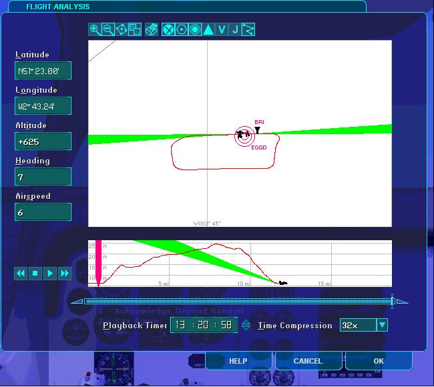
Task: Increase Playback Timer with up arrow
Action: coord(246,322)
